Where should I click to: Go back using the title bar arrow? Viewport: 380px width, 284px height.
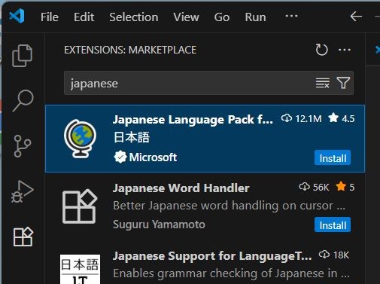coord(356,17)
